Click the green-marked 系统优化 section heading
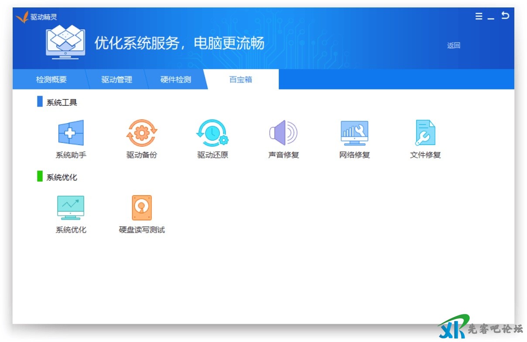 click(62, 177)
